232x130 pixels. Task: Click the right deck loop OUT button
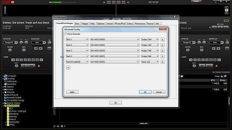point(209,66)
